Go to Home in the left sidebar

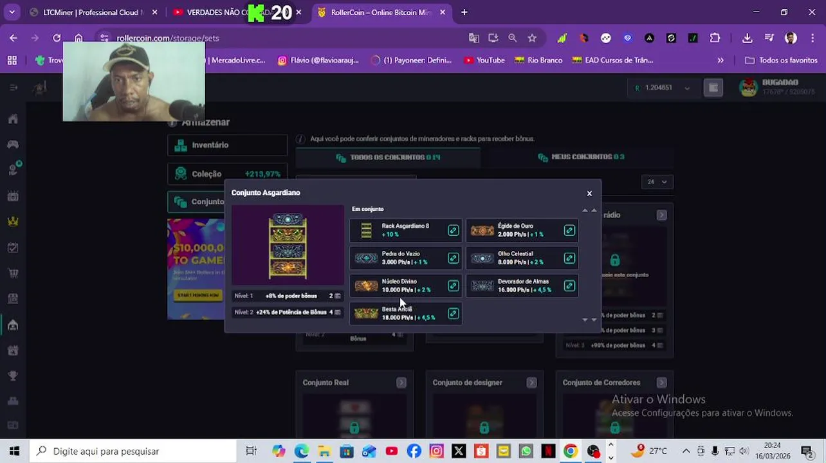coord(13,119)
